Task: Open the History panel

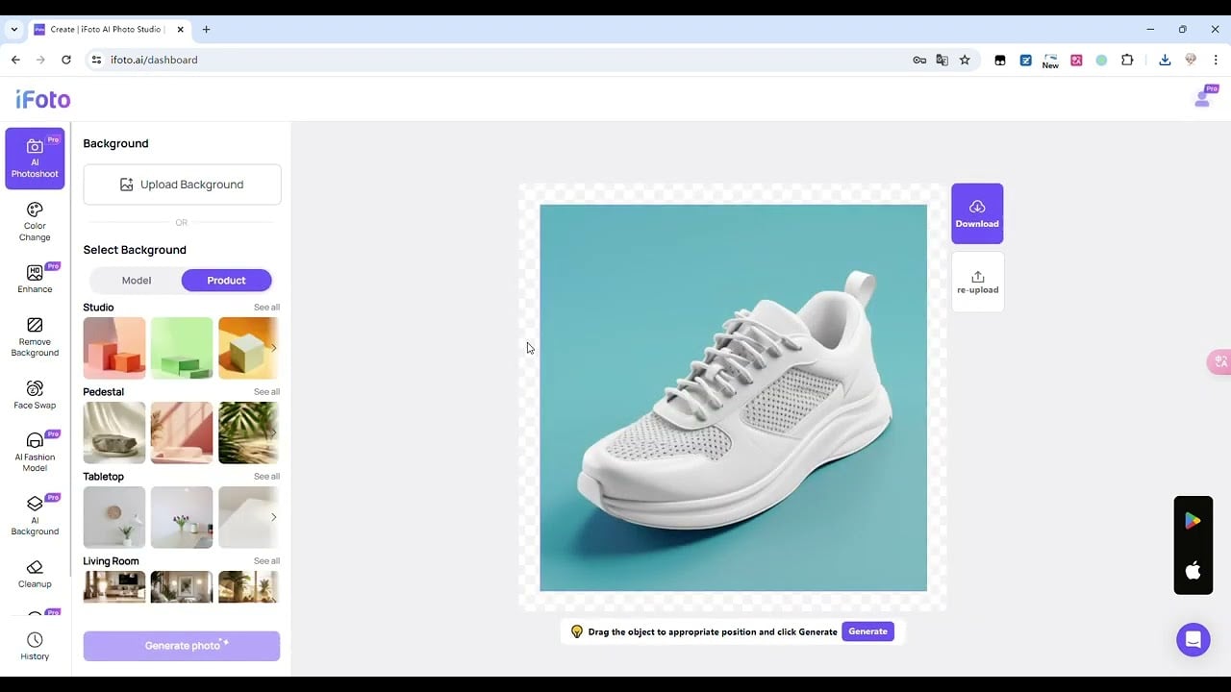Action: [x=35, y=646]
